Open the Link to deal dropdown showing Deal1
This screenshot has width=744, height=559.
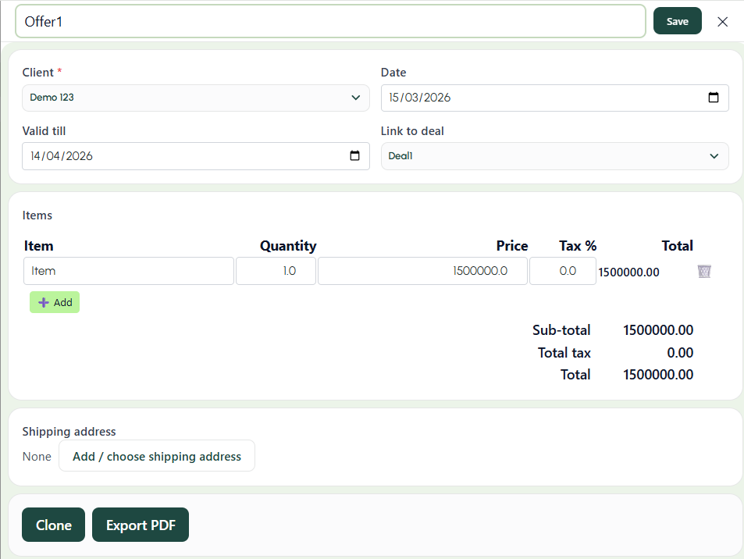point(554,156)
